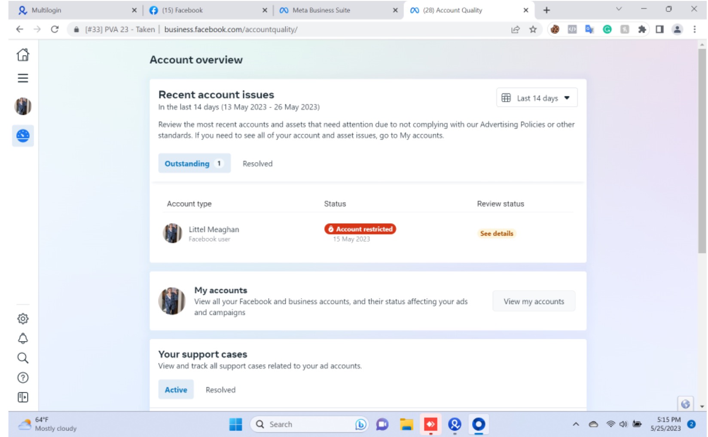Show hidden system tray icons
Viewport: 708px width, 437px height.
[576, 424]
